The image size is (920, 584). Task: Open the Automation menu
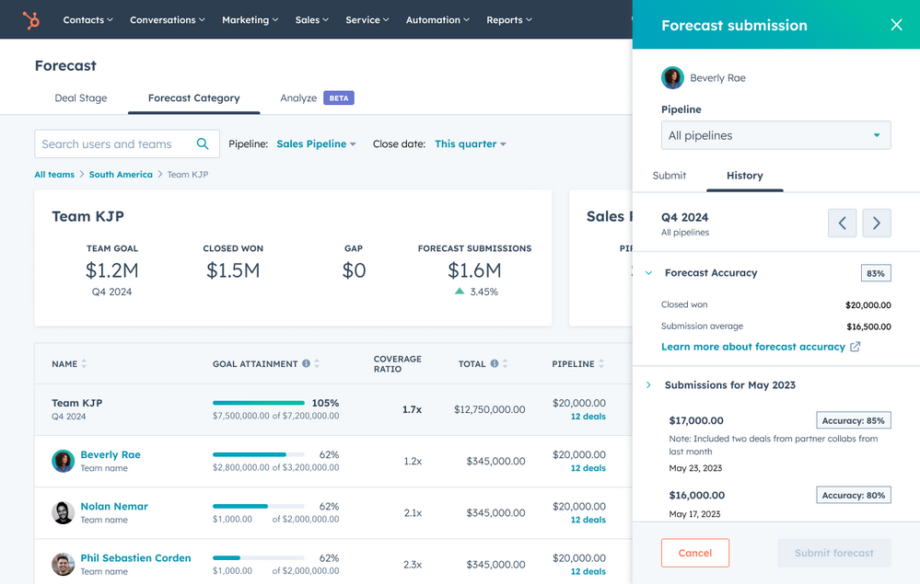pyautogui.click(x=437, y=20)
